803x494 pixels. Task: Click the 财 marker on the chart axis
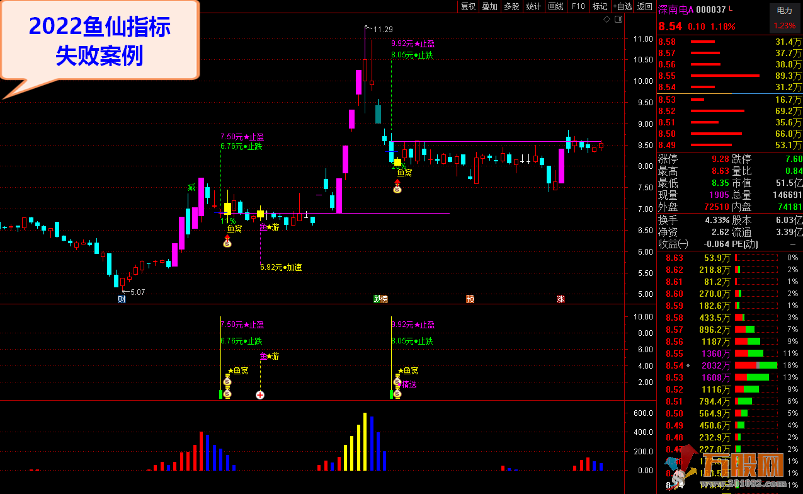pyautogui.click(x=122, y=299)
